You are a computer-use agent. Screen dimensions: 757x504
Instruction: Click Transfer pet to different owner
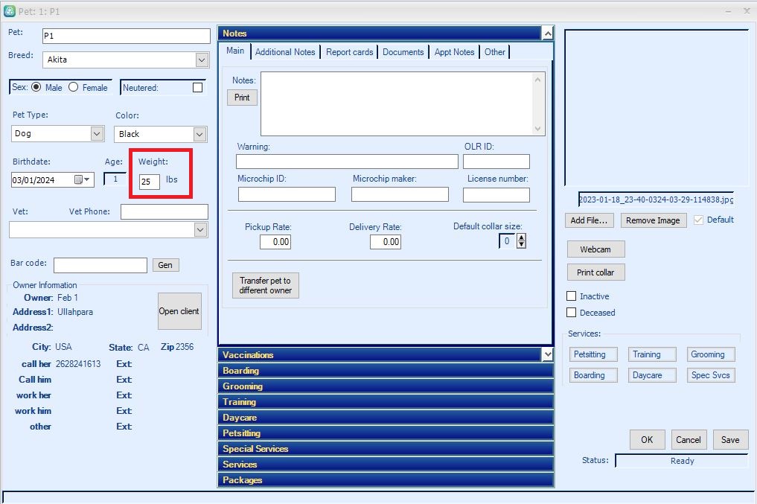tap(265, 286)
